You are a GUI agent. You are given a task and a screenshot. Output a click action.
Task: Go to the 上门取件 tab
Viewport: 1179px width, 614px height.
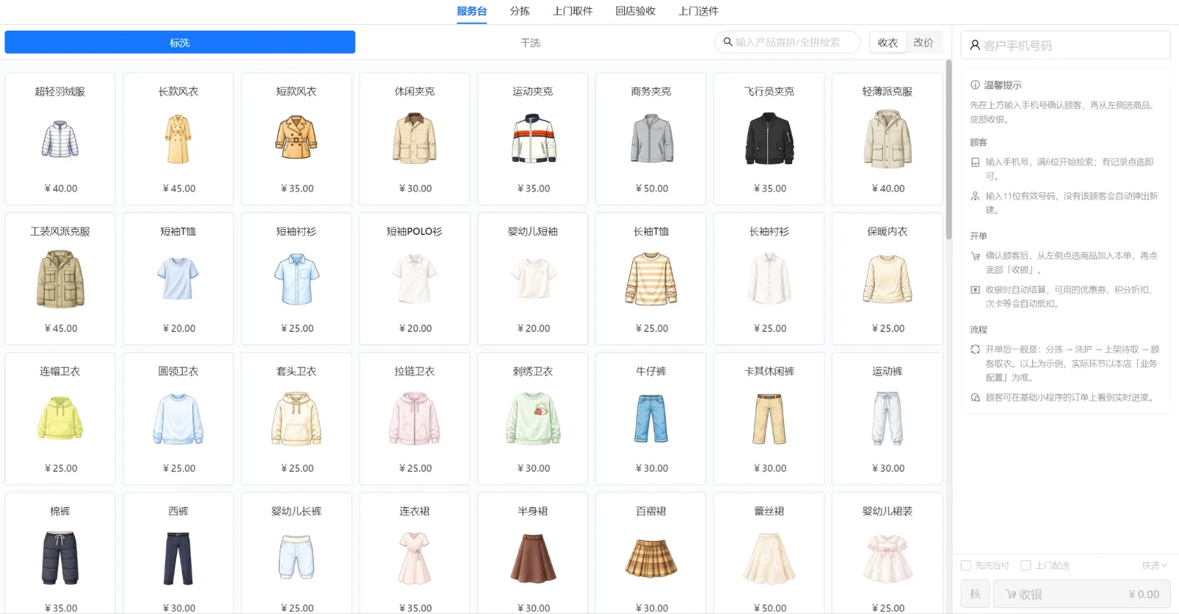[573, 11]
